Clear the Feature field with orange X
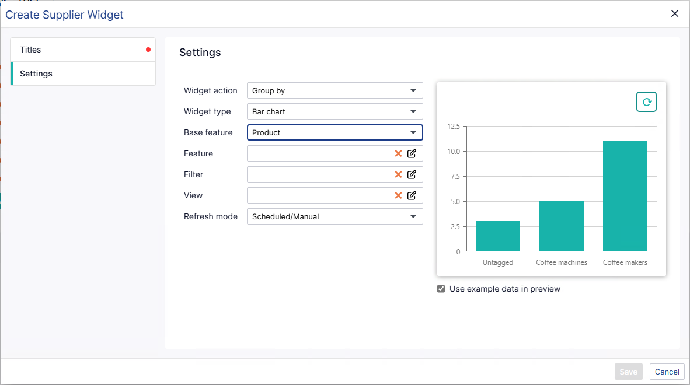This screenshot has width=690, height=385. pyautogui.click(x=398, y=153)
